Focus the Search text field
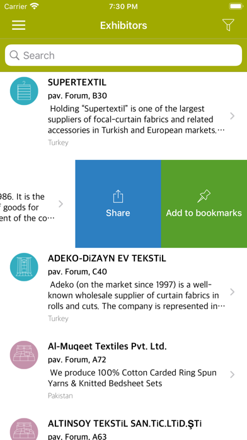This screenshot has height=440, width=247. click(123, 55)
